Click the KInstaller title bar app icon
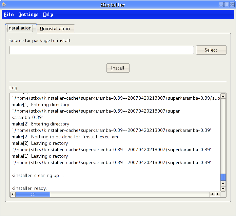 coord(4,4)
